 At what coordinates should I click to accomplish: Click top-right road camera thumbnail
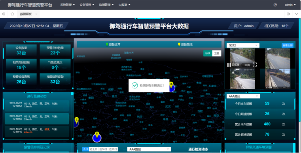coord(278,58)
